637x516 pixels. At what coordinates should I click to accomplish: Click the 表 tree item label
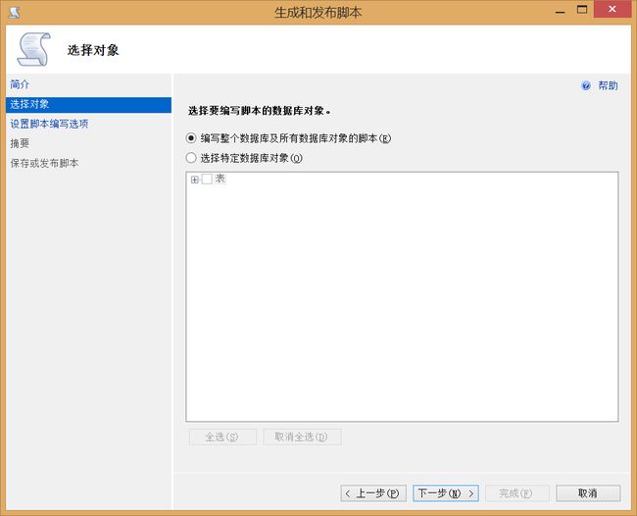pos(220,179)
